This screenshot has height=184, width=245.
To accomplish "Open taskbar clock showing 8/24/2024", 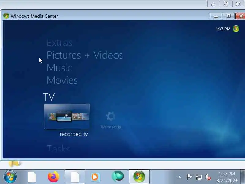I will (227, 177).
